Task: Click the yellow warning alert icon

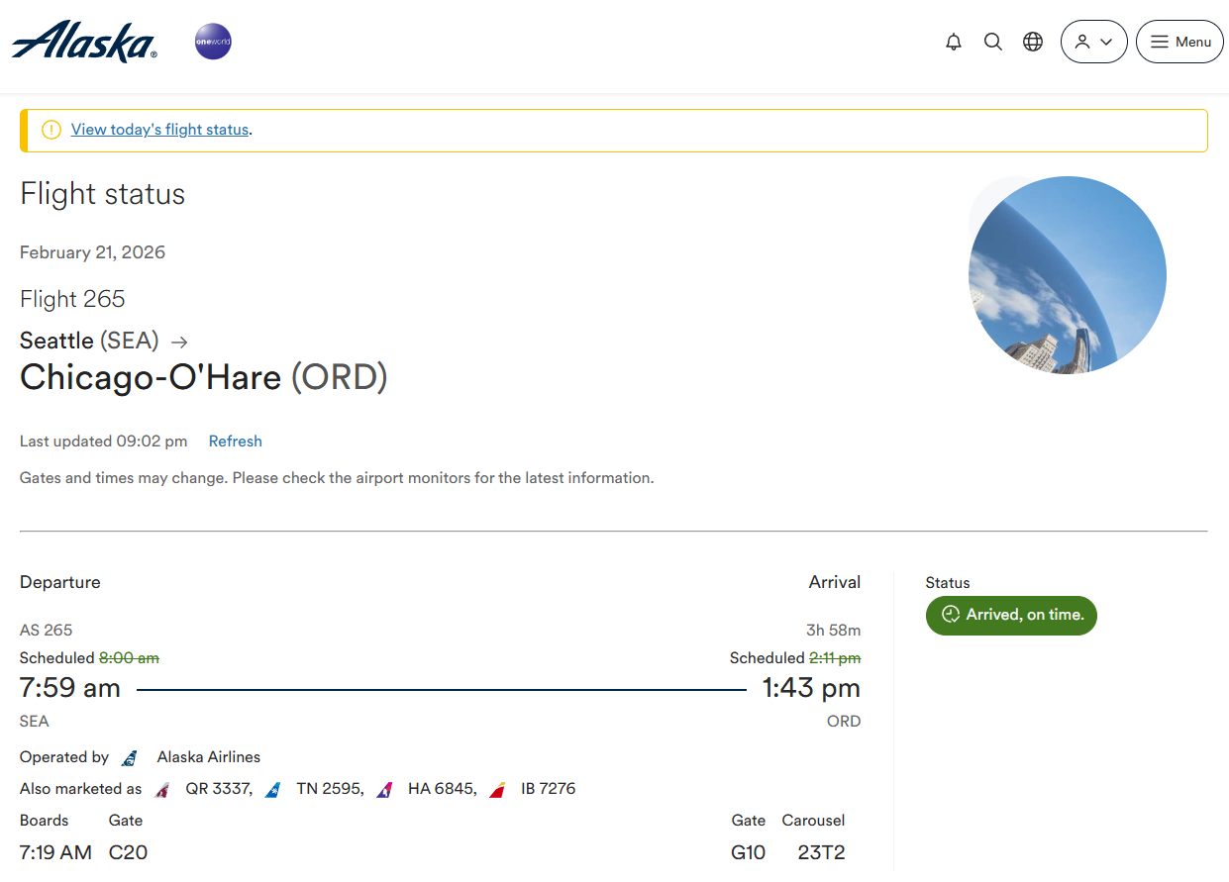Action: point(51,130)
